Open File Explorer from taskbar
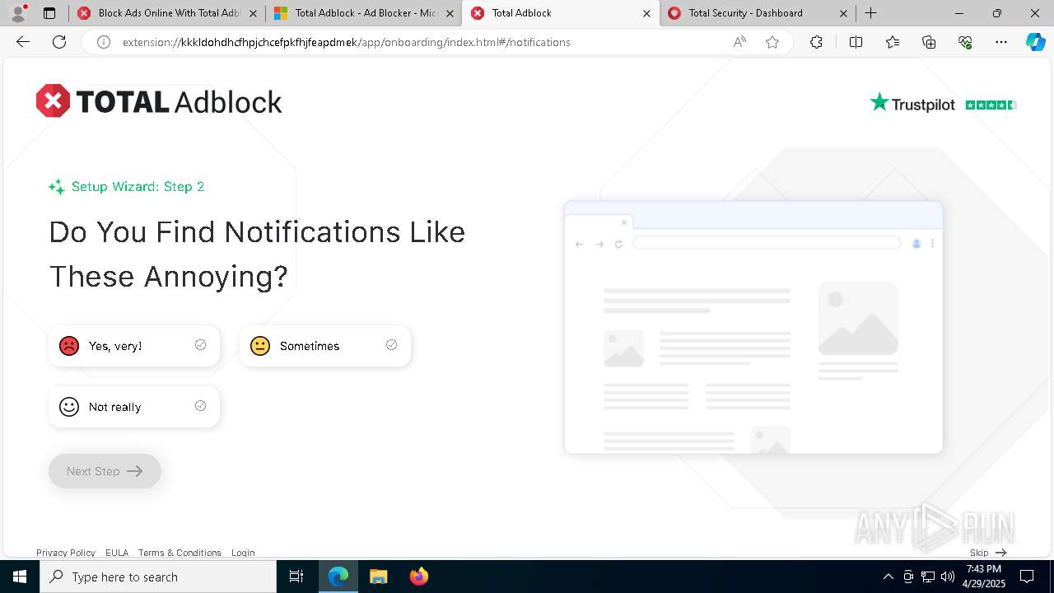Screen dimensions: 1054x593 [x=378, y=577]
